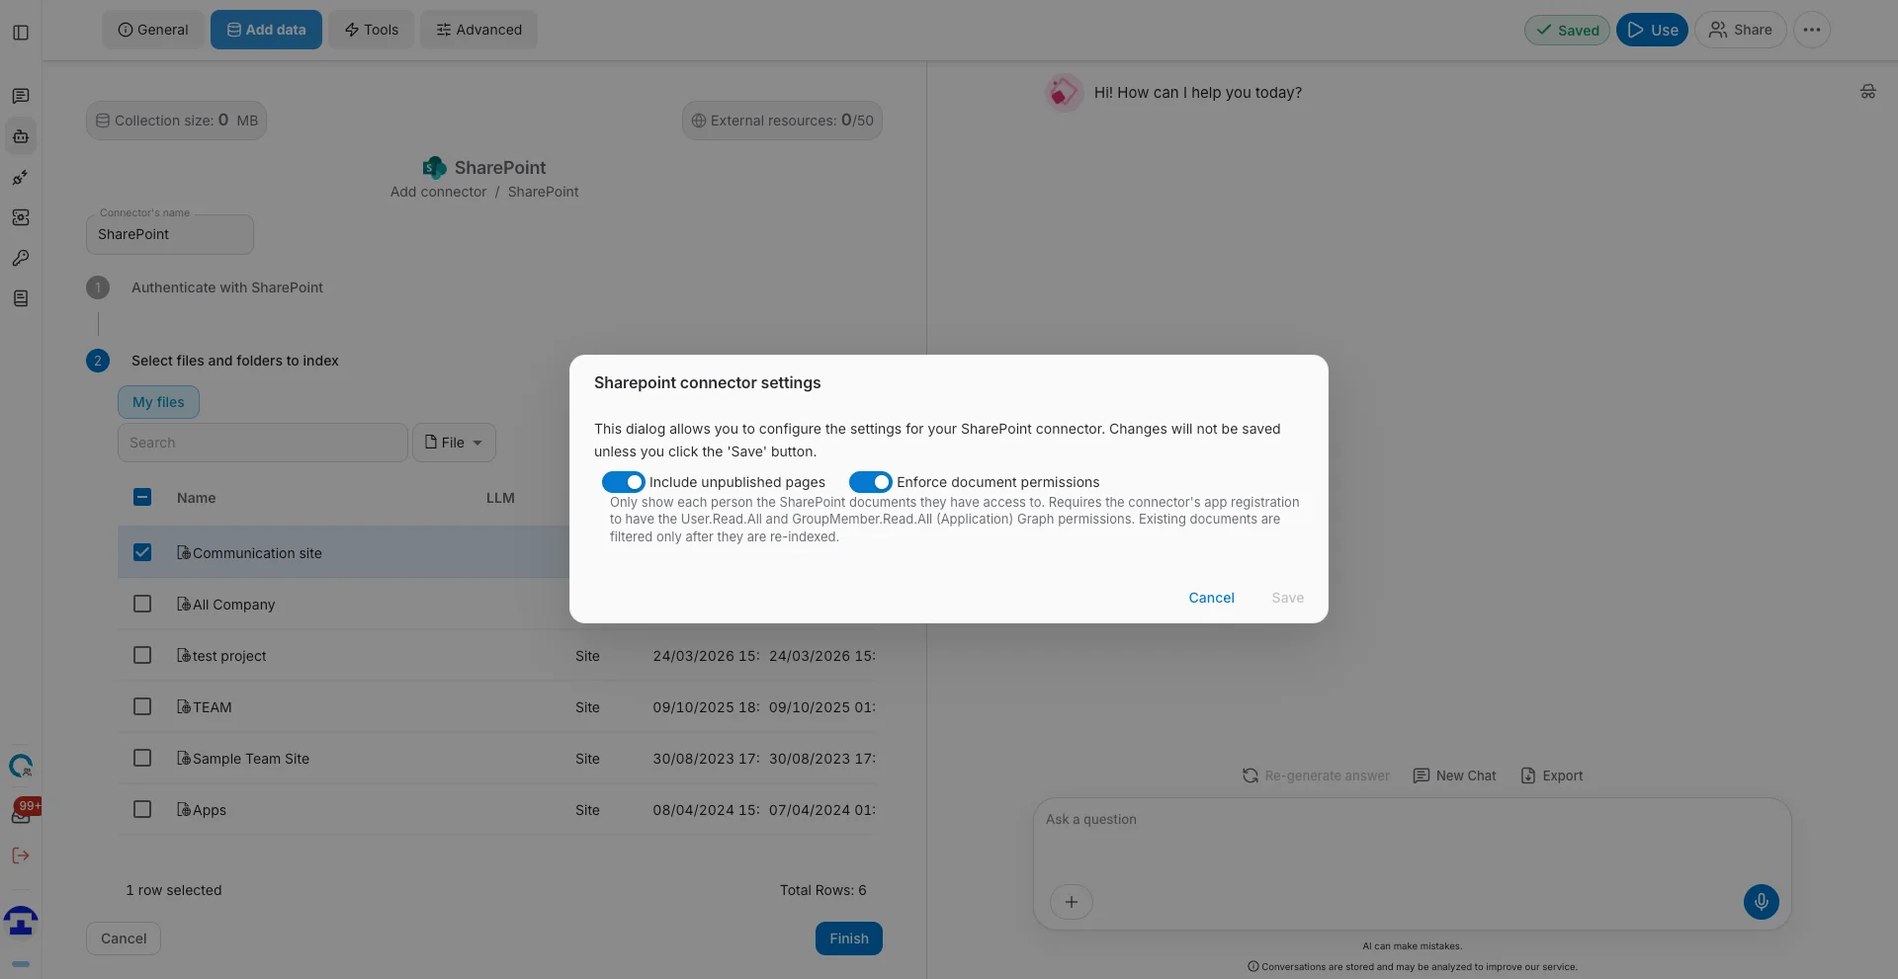Viewport: 1898px width, 979px height.
Task: Switch to the Advanced tab
Action: tap(479, 30)
